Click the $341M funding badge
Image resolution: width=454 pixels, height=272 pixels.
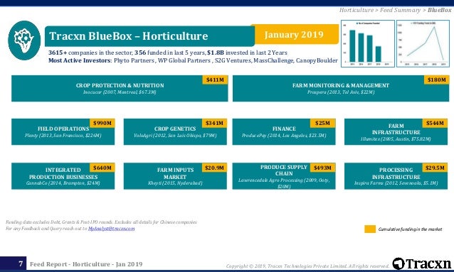click(214, 123)
